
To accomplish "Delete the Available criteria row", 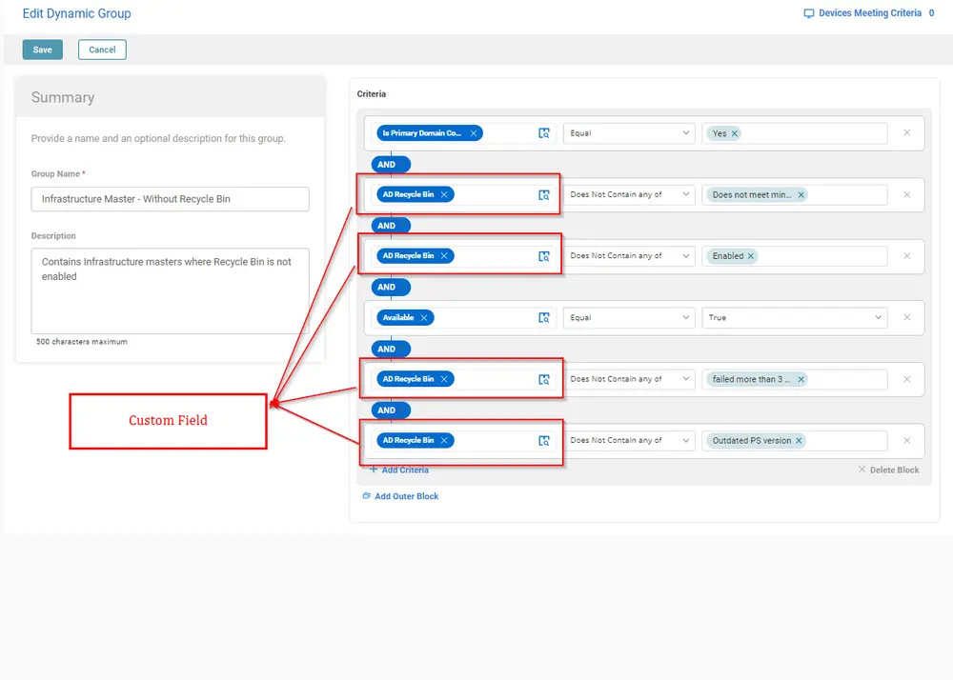I will tap(907, 317).
